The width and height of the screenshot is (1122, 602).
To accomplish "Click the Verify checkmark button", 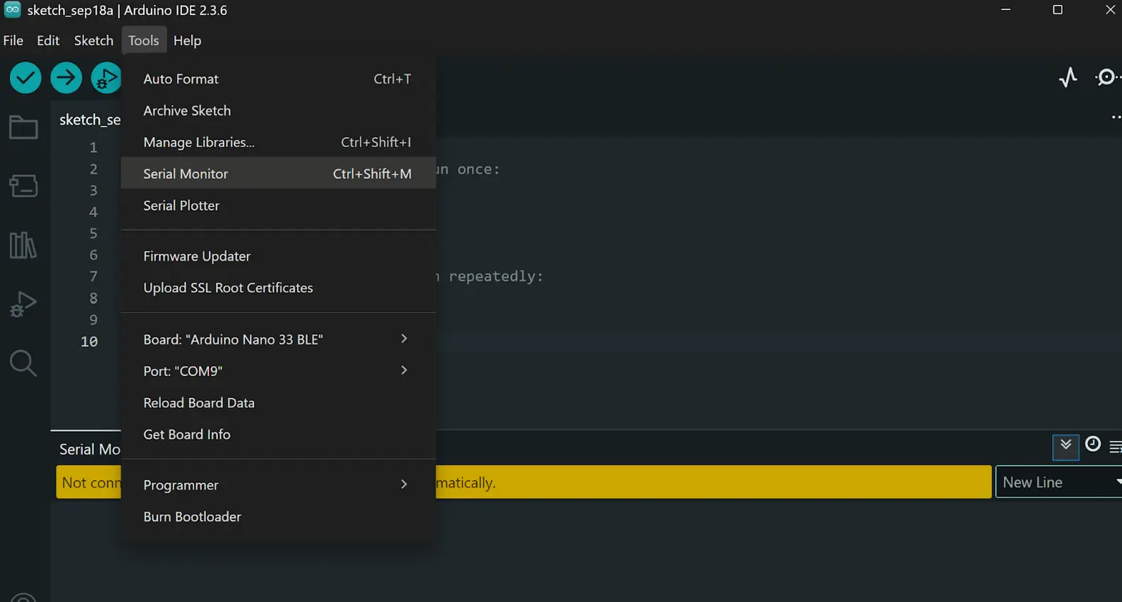I will (25, 78).
